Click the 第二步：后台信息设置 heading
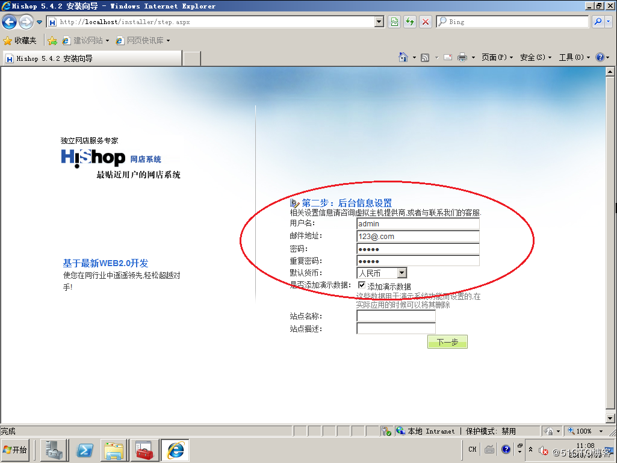 click(347, 203)
